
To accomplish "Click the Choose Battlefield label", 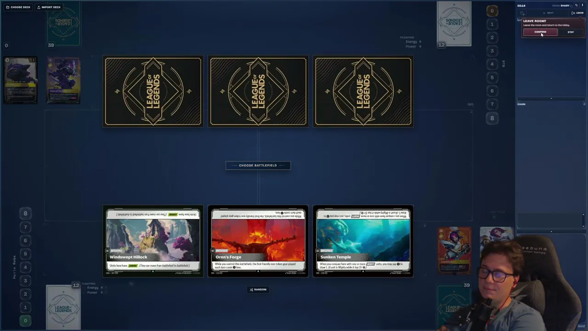I will (258, 165).
